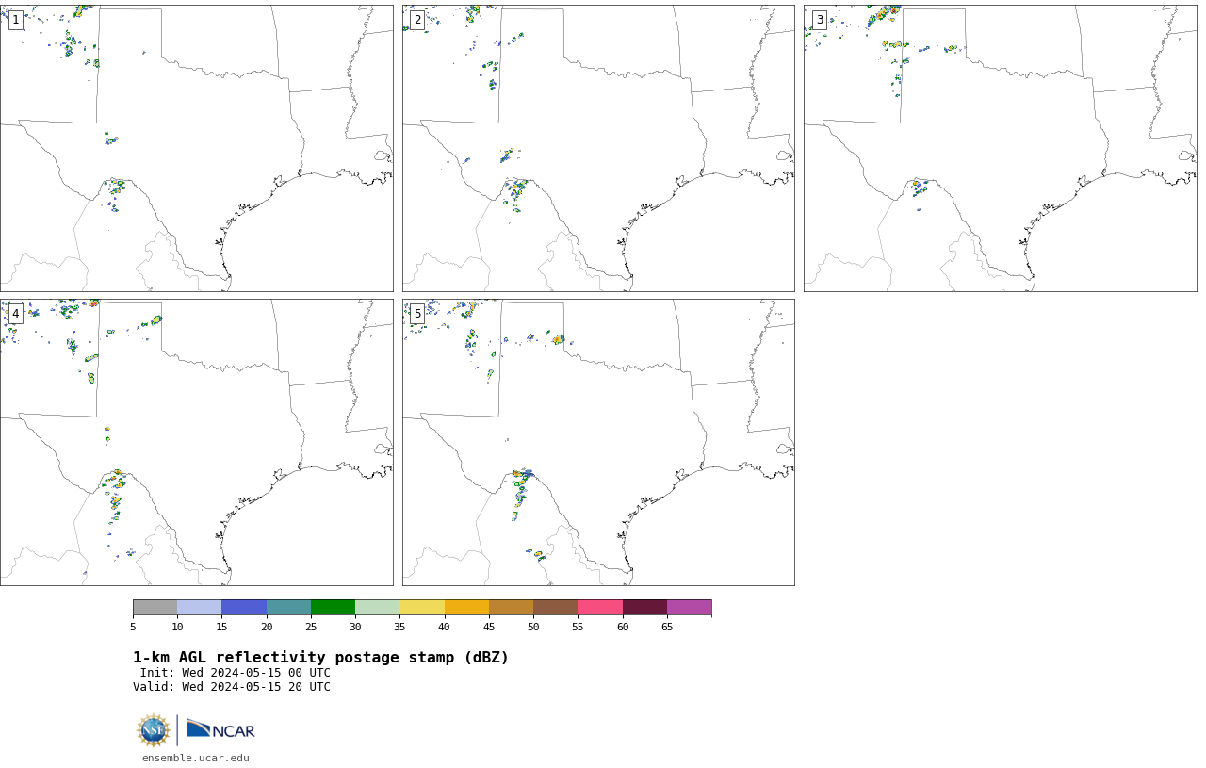Click the light lavender 10-15 dBZ swatch
This screenshot has width=1206, height=768.
200,608
